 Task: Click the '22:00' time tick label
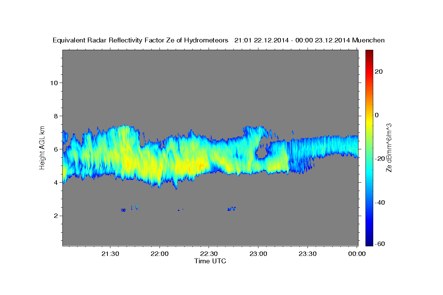tap(159, 254)
